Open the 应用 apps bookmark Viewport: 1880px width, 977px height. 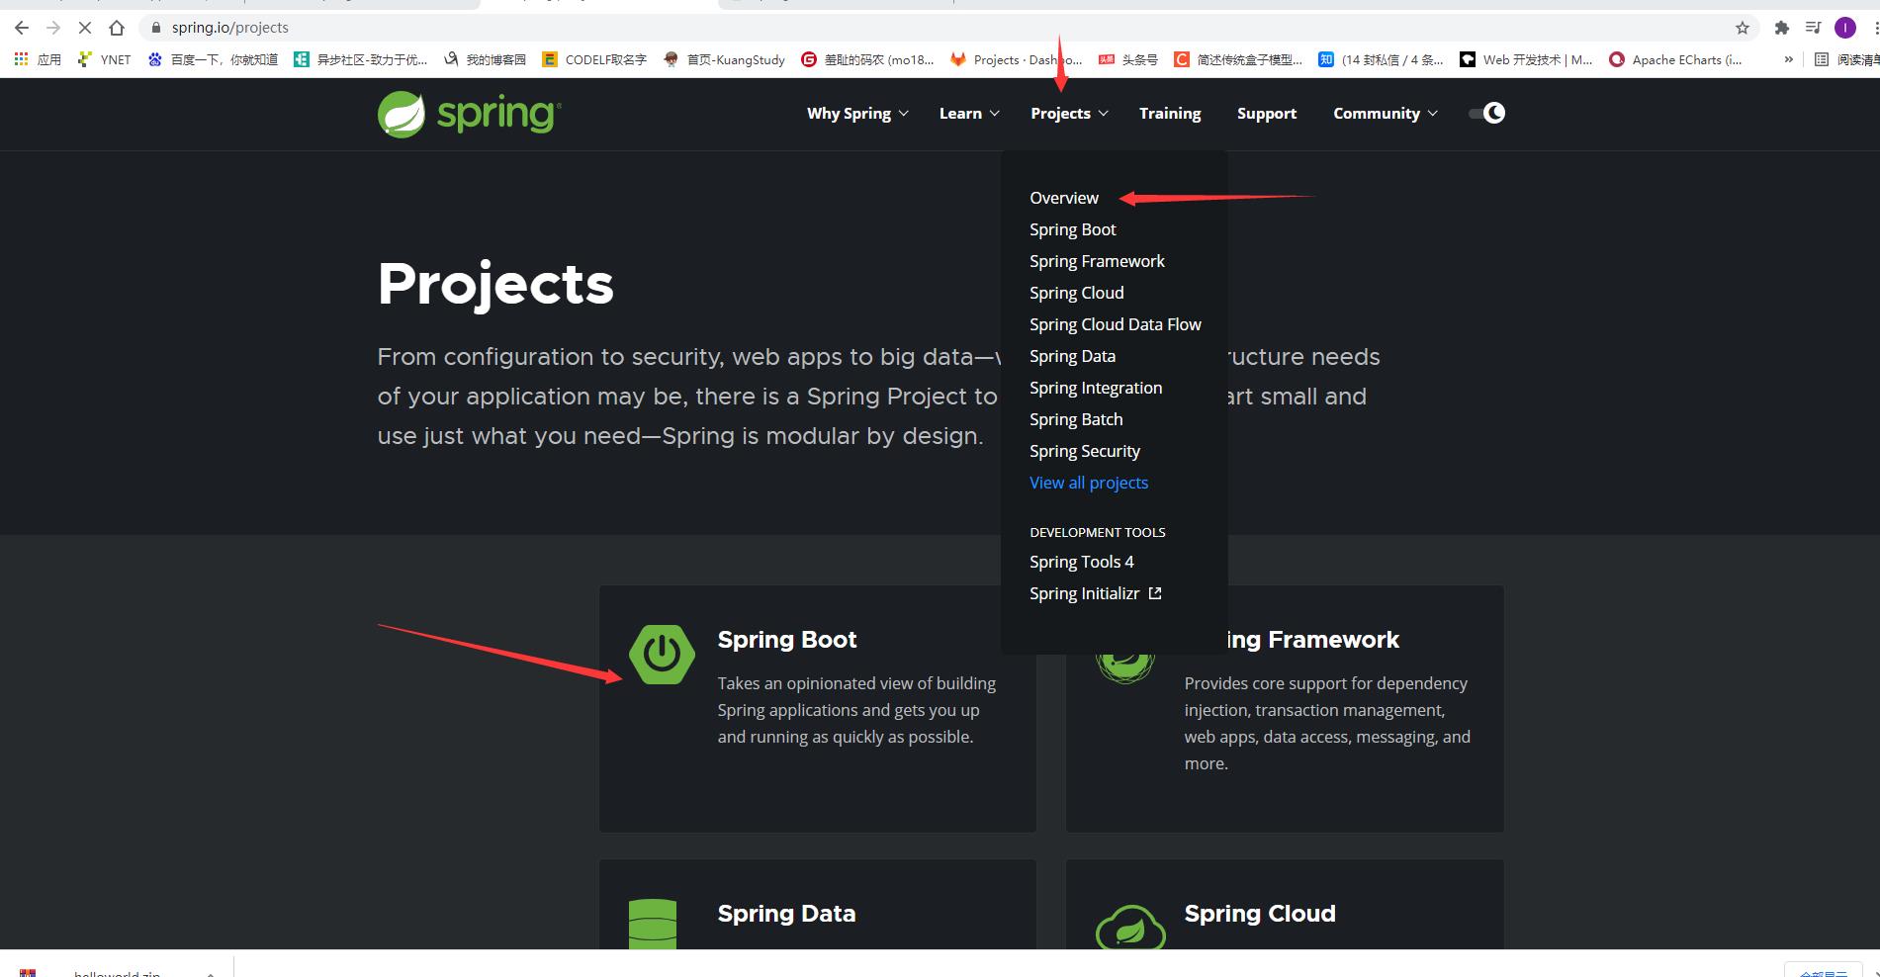[38, 59]
